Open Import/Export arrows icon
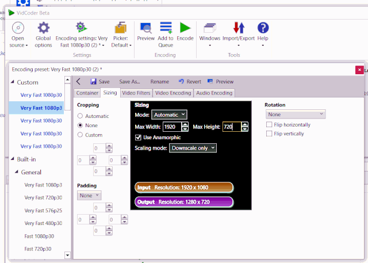Viewport: 368px width, 263px height. [x=239, y=28]
